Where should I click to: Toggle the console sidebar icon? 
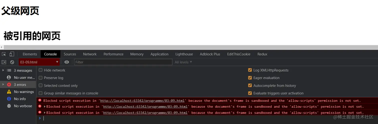point(4,62)
